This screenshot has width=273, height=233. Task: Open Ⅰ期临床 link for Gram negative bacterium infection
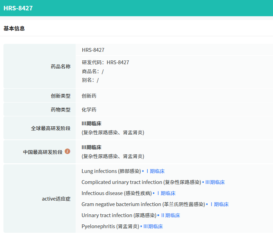pyautogui.click(x=219, y=204)
